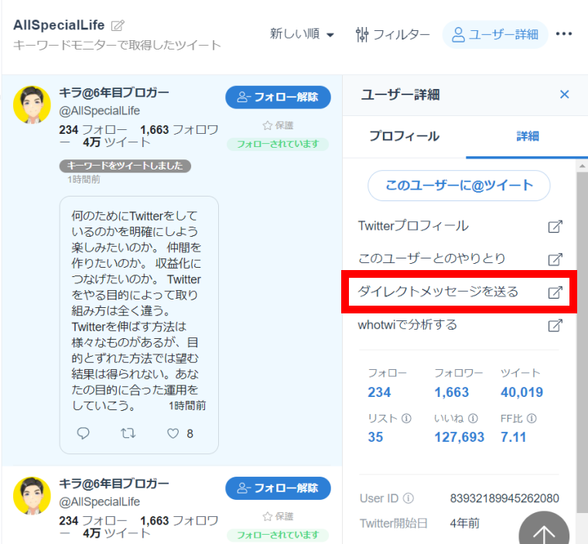Click the info icon next to User ID

click(x=409, y=498)
